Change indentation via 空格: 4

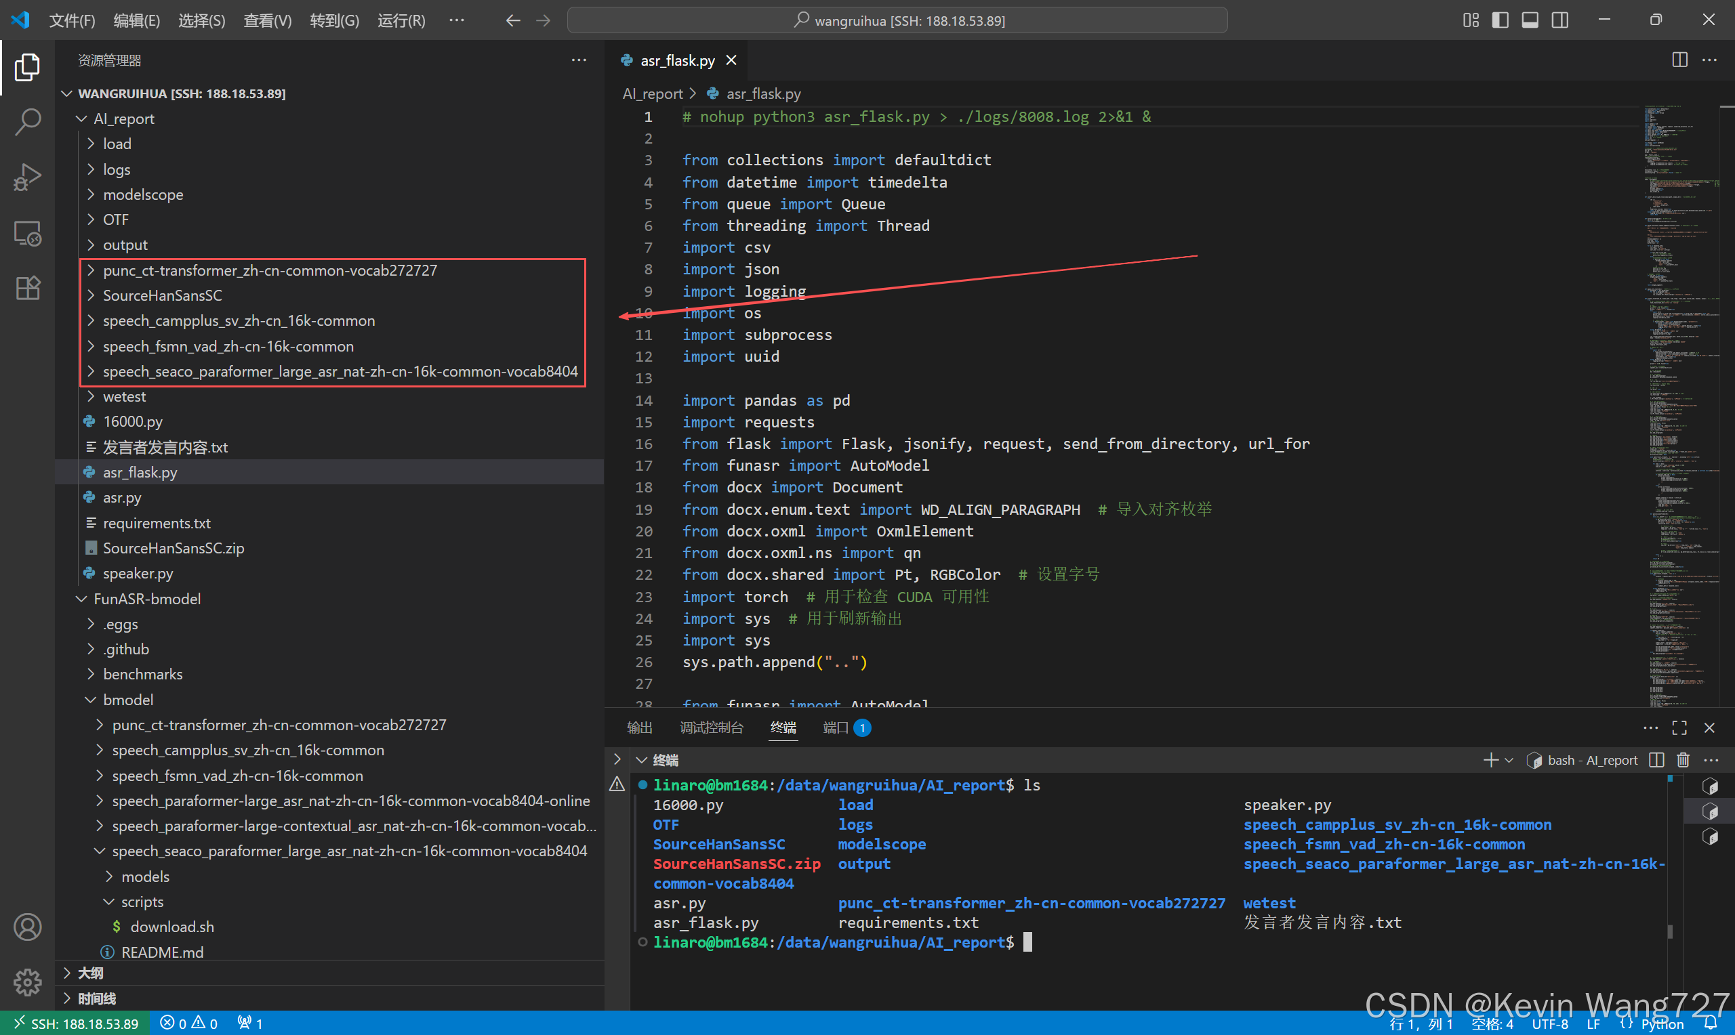click(1492, 1023)
